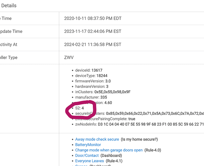Click the Activity At row label
The width and height of the screenshot is (204, 166).
click(8, 44)
